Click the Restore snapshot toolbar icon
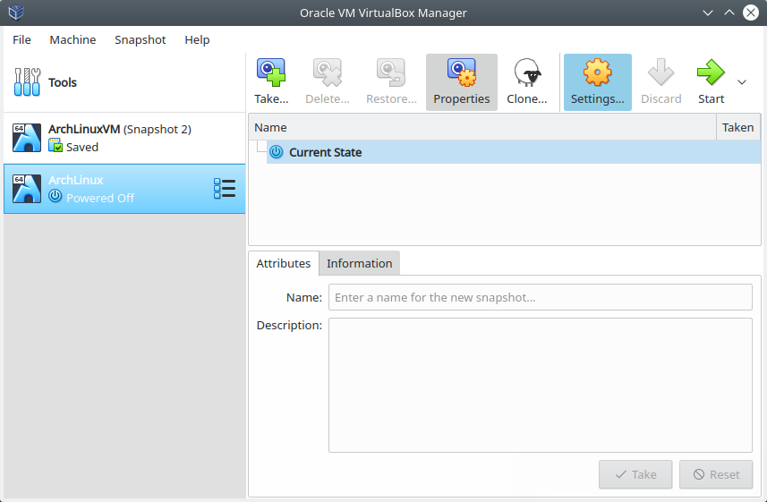The height and width of the screenshot is (502, 767). pos(391,72)
